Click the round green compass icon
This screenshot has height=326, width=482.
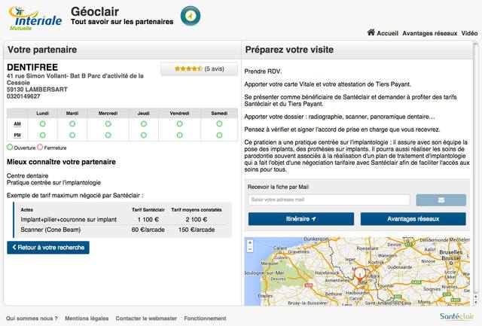(x=191, y=16)
